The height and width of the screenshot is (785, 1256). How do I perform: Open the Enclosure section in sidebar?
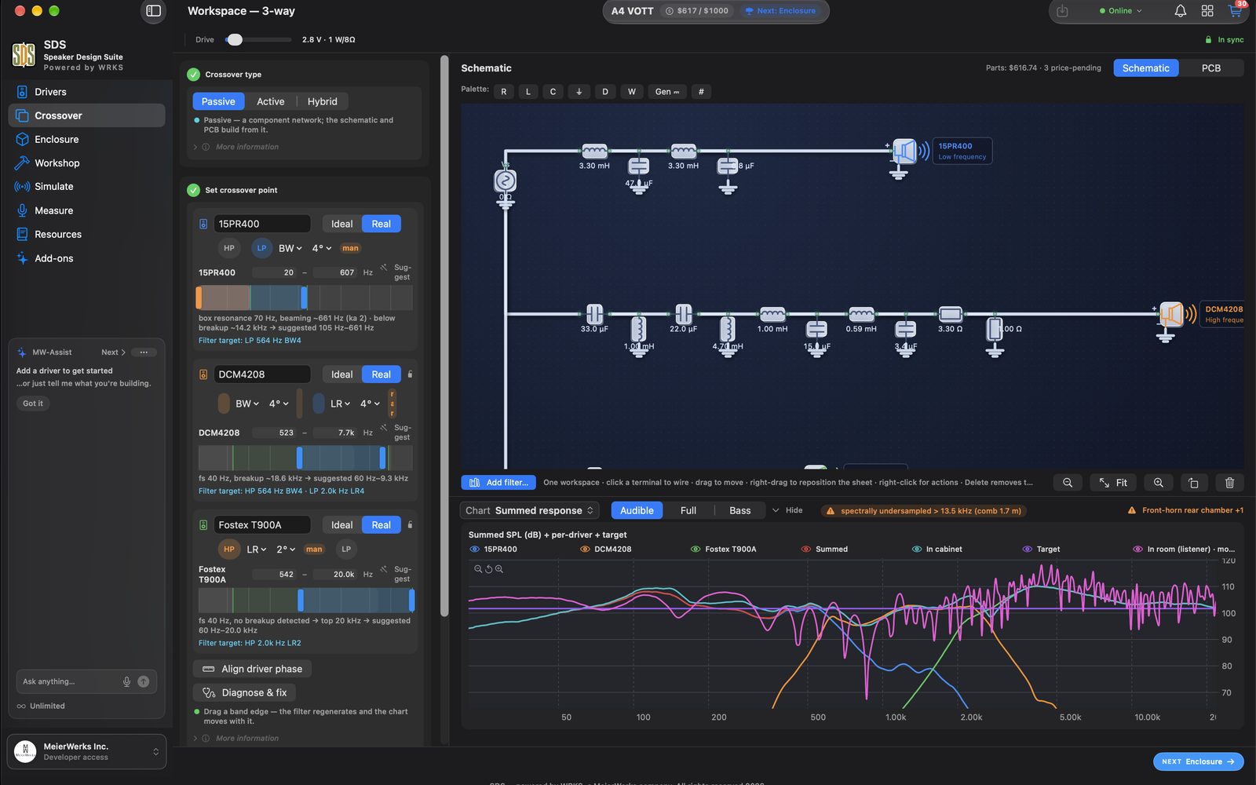tap(87, 139)
